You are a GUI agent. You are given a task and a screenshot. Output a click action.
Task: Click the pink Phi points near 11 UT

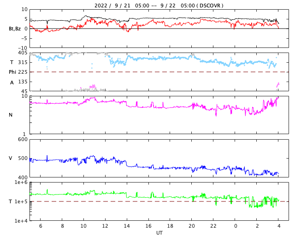pyautogui.click(x=93, y=87)
